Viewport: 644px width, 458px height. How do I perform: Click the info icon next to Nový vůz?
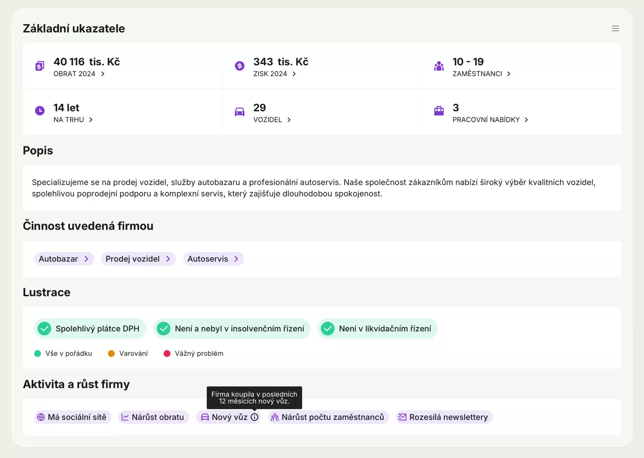(x=255, y=417)
